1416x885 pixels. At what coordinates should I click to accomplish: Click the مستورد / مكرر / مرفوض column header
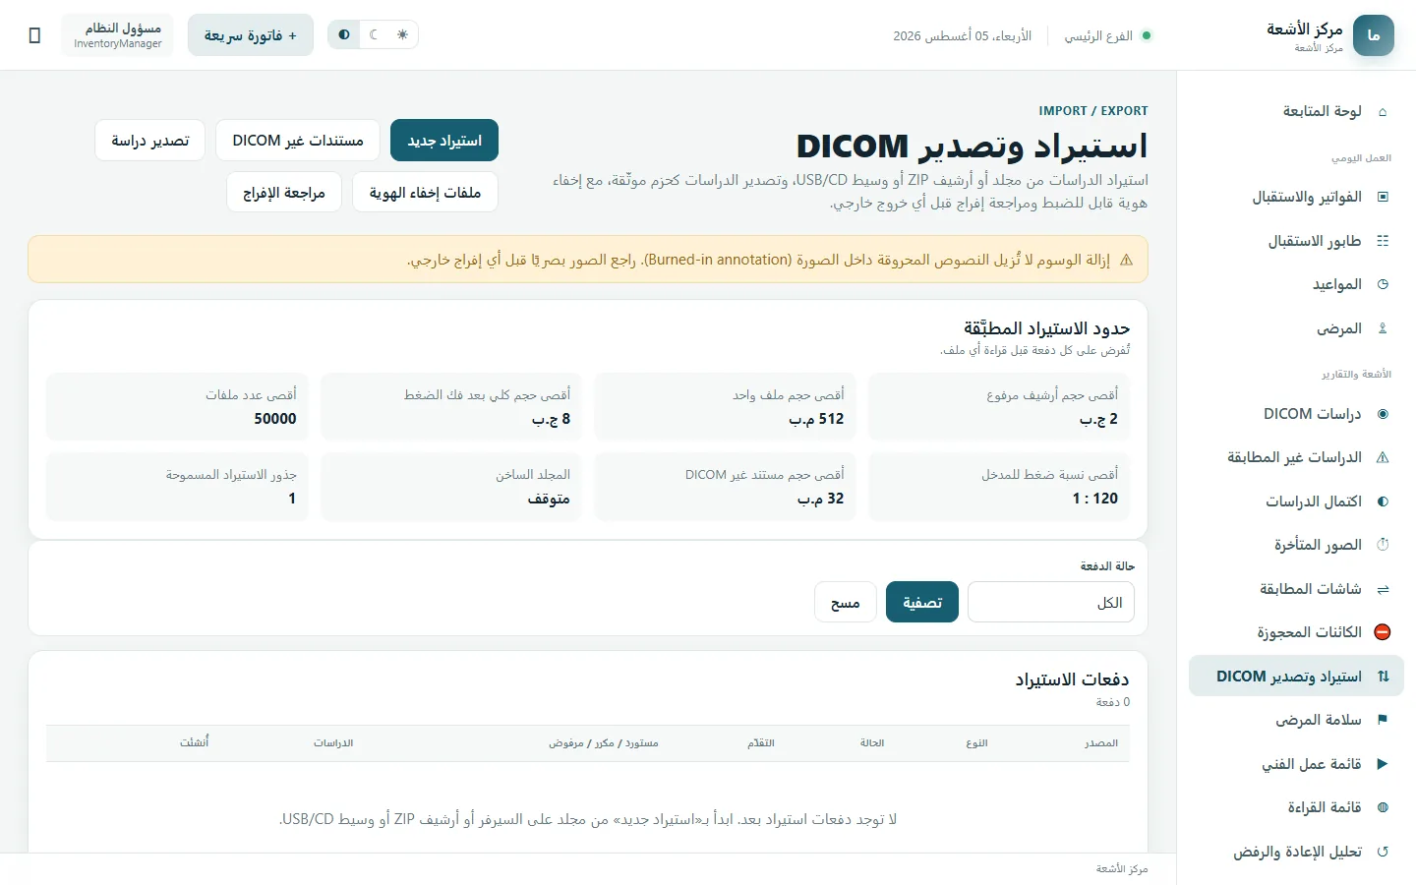click(x=604, y=743)
